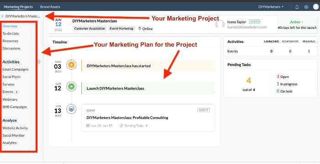This screenshot has height=164, width=320.
Task: Open Webinars activity
Action: [10, 99]
